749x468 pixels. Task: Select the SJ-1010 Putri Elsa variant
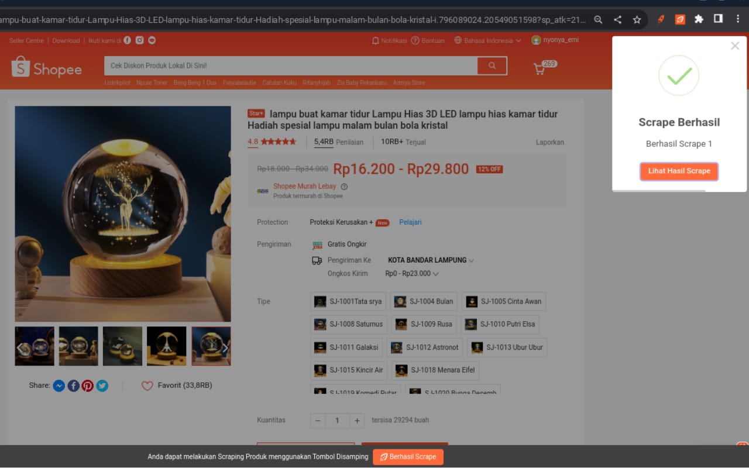point(500,324)
